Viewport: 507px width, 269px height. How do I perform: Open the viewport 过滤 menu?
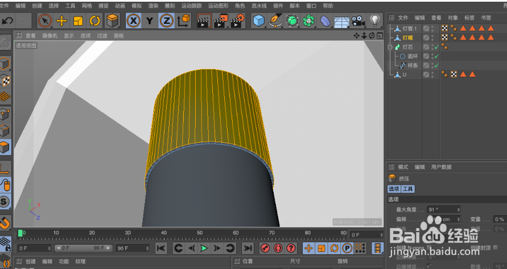(x=102, y=36)
